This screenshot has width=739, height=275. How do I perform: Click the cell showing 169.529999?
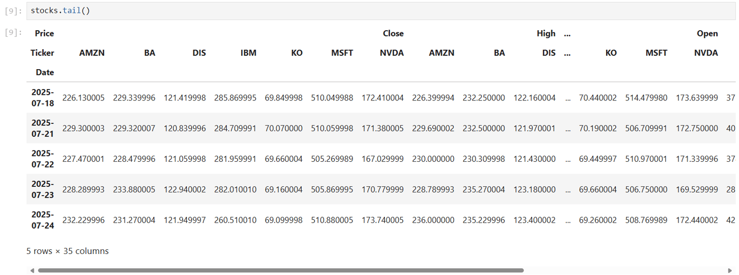click(697, 189)
